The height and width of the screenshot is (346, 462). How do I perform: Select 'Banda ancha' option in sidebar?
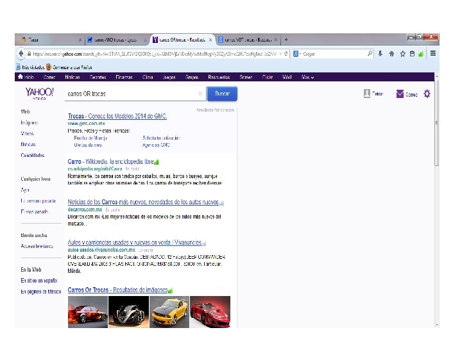click(x=34, y=235)
